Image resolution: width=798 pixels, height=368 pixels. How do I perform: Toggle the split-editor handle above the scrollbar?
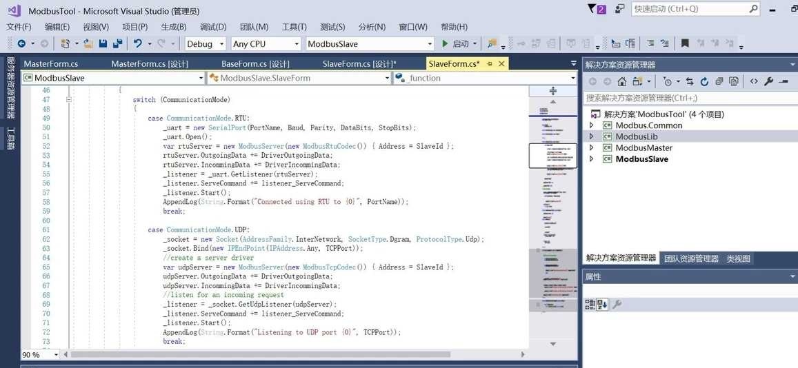553,90
